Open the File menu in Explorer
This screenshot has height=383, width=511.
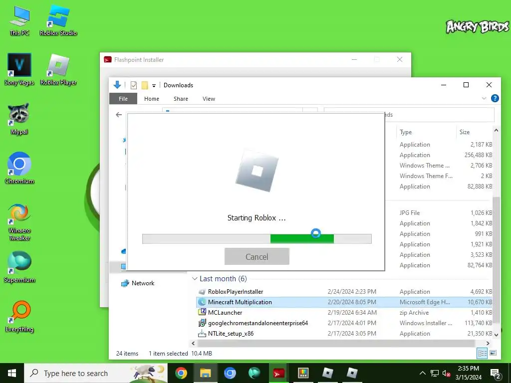(123, 99)
